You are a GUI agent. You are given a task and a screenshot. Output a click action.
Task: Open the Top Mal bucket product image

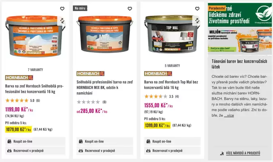173,34
